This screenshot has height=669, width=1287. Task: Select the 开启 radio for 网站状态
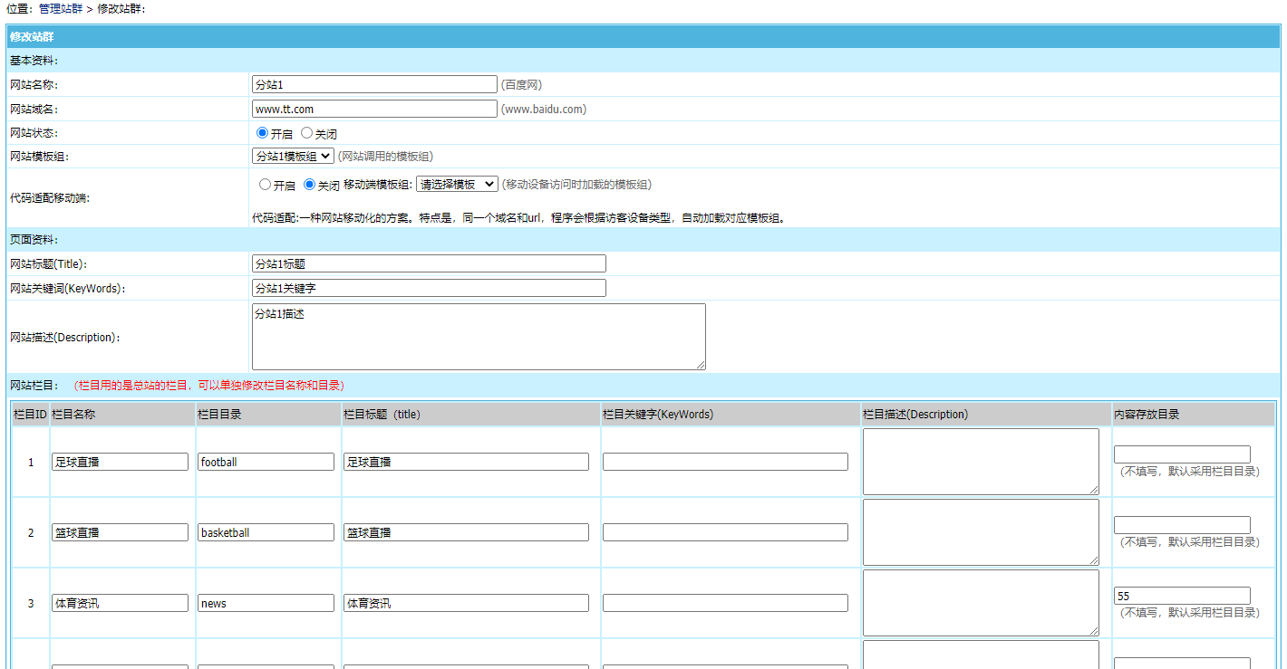click(262, 132)
